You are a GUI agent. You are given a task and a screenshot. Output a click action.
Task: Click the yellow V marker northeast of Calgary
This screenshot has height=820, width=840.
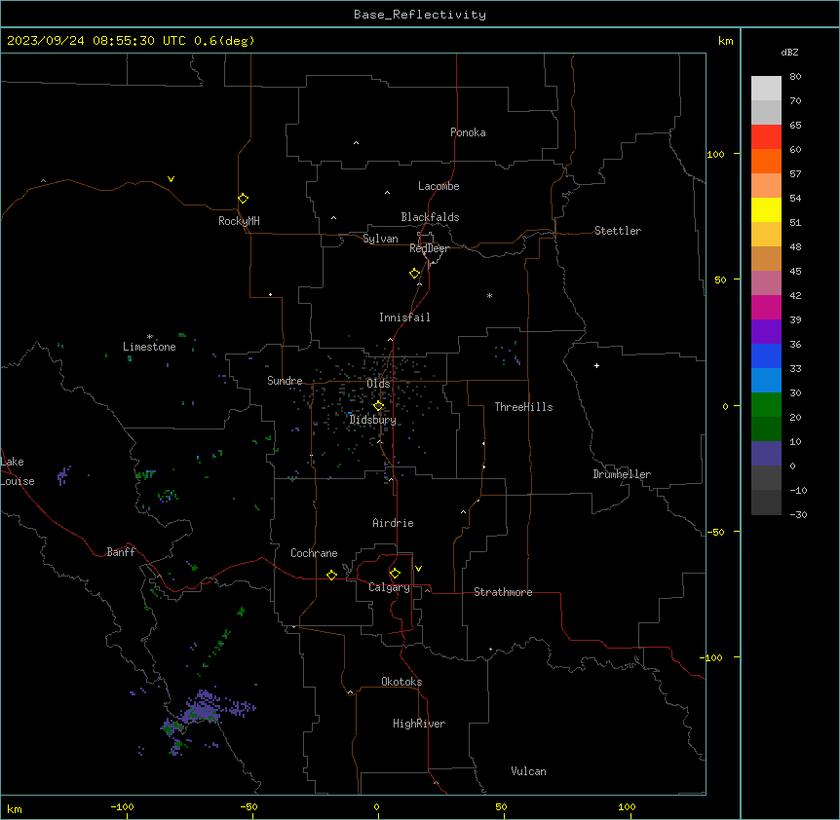pos(418,569)
